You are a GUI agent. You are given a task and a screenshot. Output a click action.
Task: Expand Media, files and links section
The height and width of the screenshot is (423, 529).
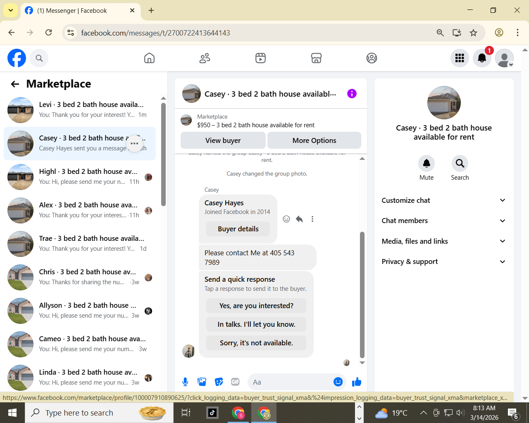[x=444, y=241]
